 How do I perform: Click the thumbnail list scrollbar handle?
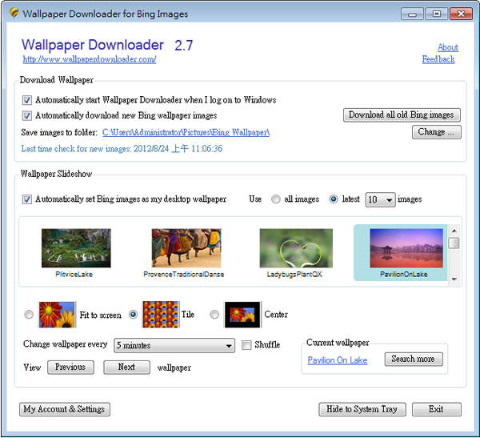pyautogui.click(x=454, y=243)
